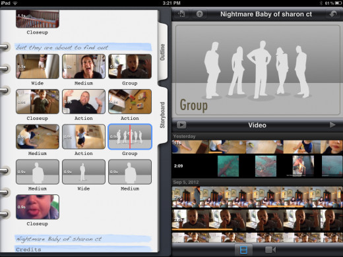Viewport: 343px width, 257px height.
Task: Select the 2.6s boy waving video clip
Action: click(257, 220)
